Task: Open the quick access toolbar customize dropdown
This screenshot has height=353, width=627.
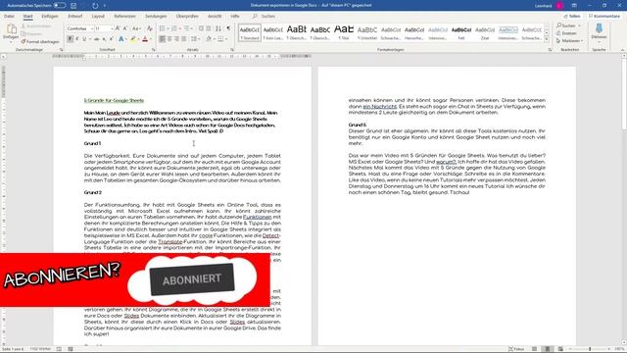Action: coord(105,6)
